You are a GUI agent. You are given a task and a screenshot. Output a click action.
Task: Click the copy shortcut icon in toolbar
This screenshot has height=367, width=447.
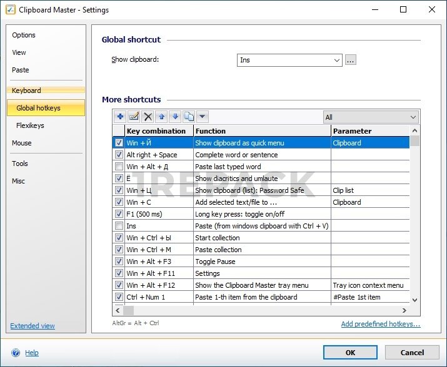(189, 117)
